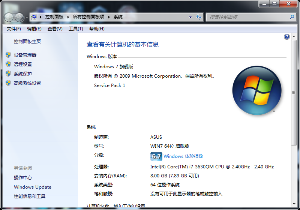Click the Windows 7 旗舰版 text
Image resolution: width=300 pixels, height=210 pixels.
tap(114, 66)
